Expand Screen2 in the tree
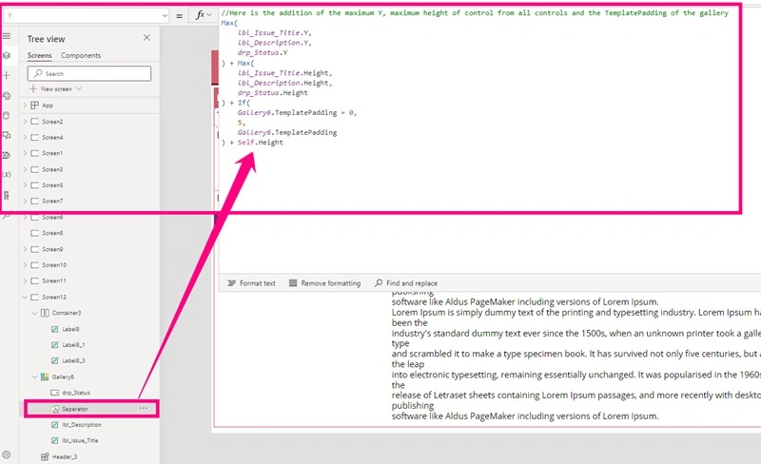The image size is (761, 464). (x=25, y=122)
